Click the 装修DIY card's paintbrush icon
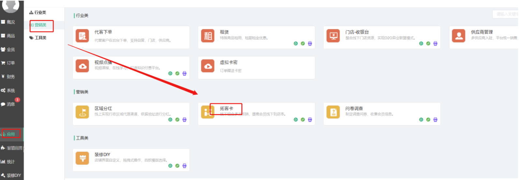 coord(82,158)
